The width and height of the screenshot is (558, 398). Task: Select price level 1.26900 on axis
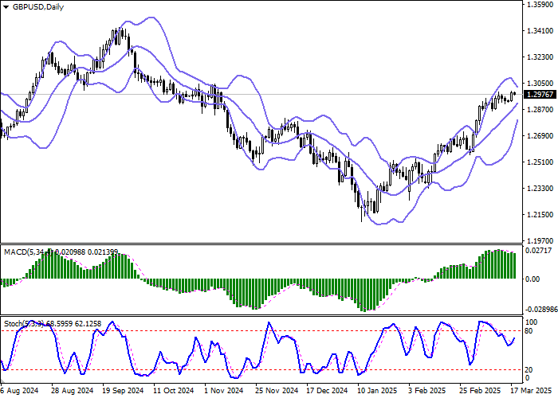(x=540, y=136)
